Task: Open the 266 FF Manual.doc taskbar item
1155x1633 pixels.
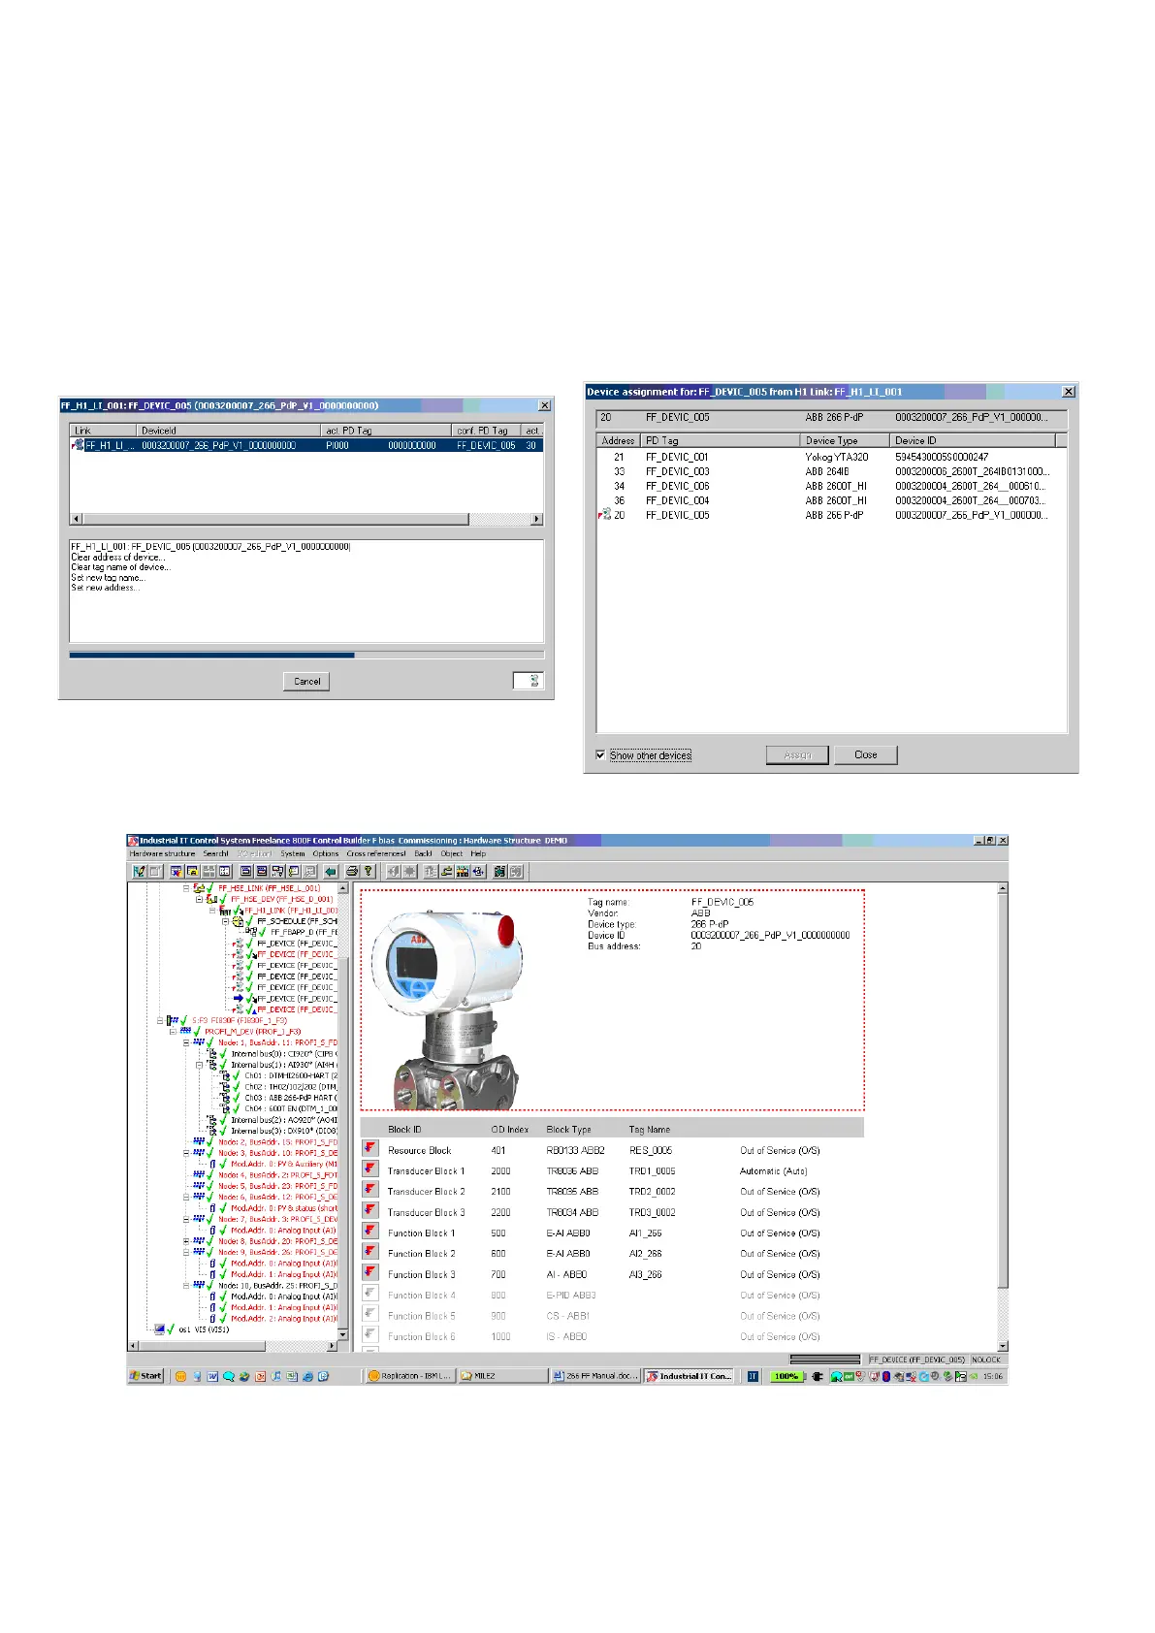Action: (595, 1376)
